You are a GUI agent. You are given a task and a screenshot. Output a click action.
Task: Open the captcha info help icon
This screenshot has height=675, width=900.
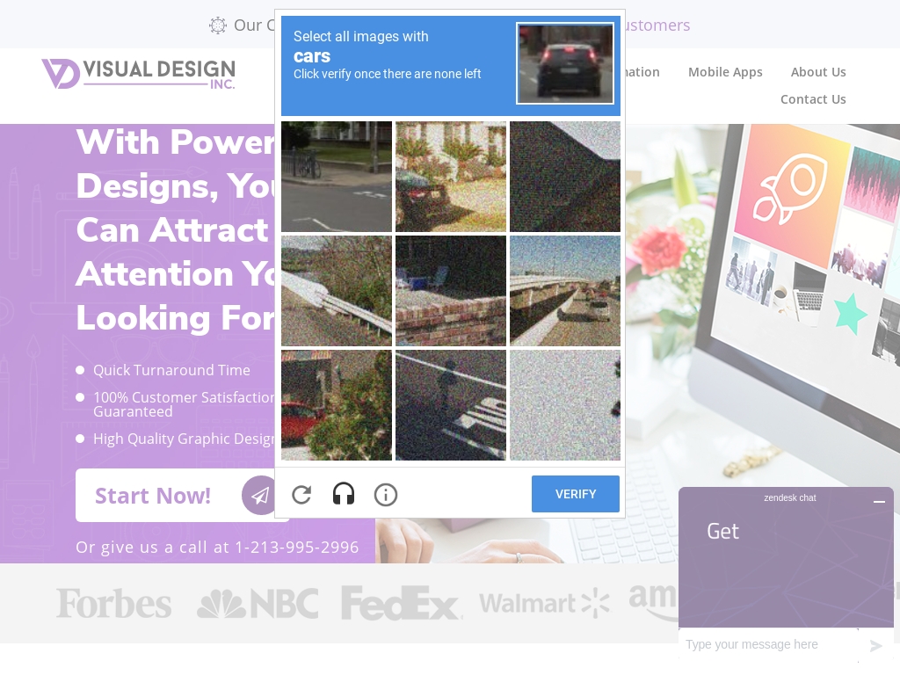tap(386, 495)
